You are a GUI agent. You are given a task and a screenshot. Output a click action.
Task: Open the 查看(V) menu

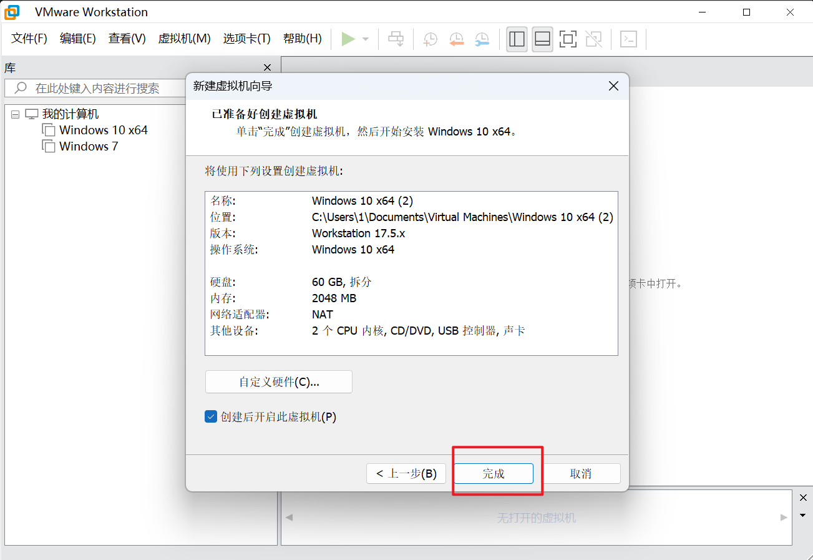pos(127,39)
